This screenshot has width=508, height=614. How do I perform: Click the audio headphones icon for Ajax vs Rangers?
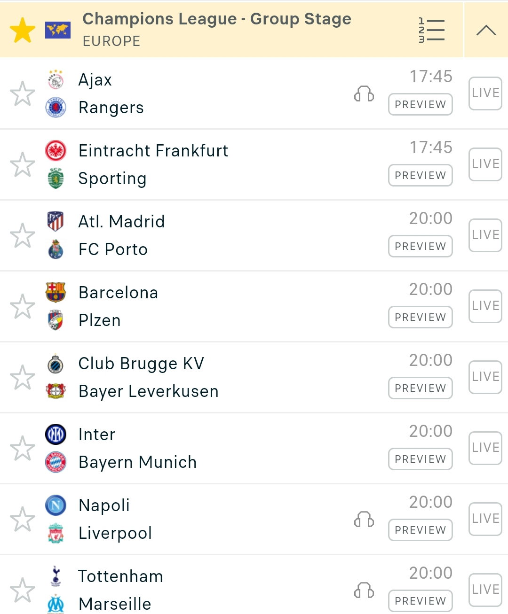(364, 94)
